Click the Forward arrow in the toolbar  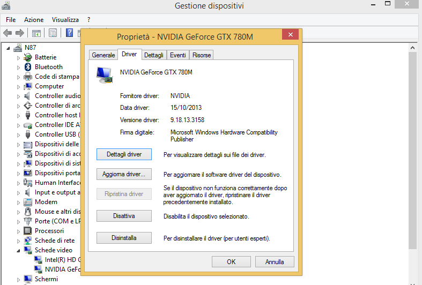click(x=19, y=33)
